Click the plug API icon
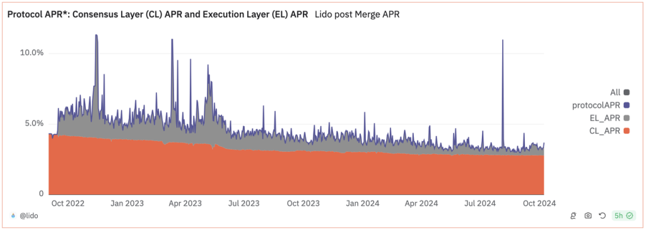Image resolution: width=646 pixels, height=230 pixels. (573, 216)
